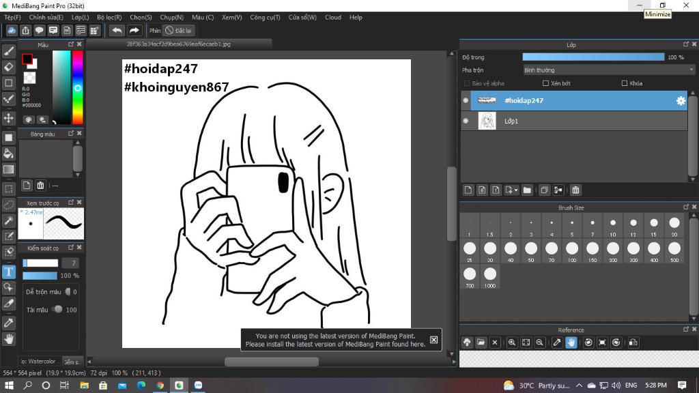Select the Eyedropper tool in left toolbar
The height and width of the screenshot is (393, 699).
(8, 323)
